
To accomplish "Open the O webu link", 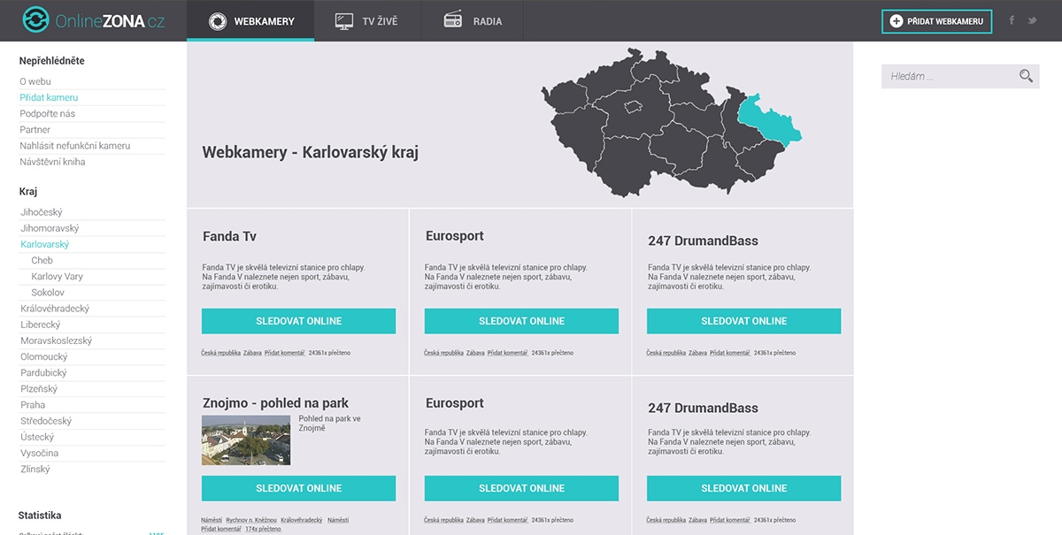I will 35,81.
